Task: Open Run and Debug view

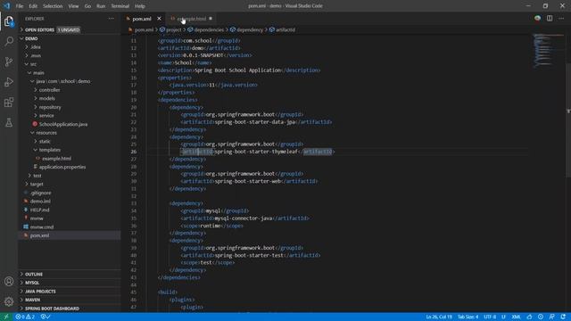Action: click(x=9, y=82)
